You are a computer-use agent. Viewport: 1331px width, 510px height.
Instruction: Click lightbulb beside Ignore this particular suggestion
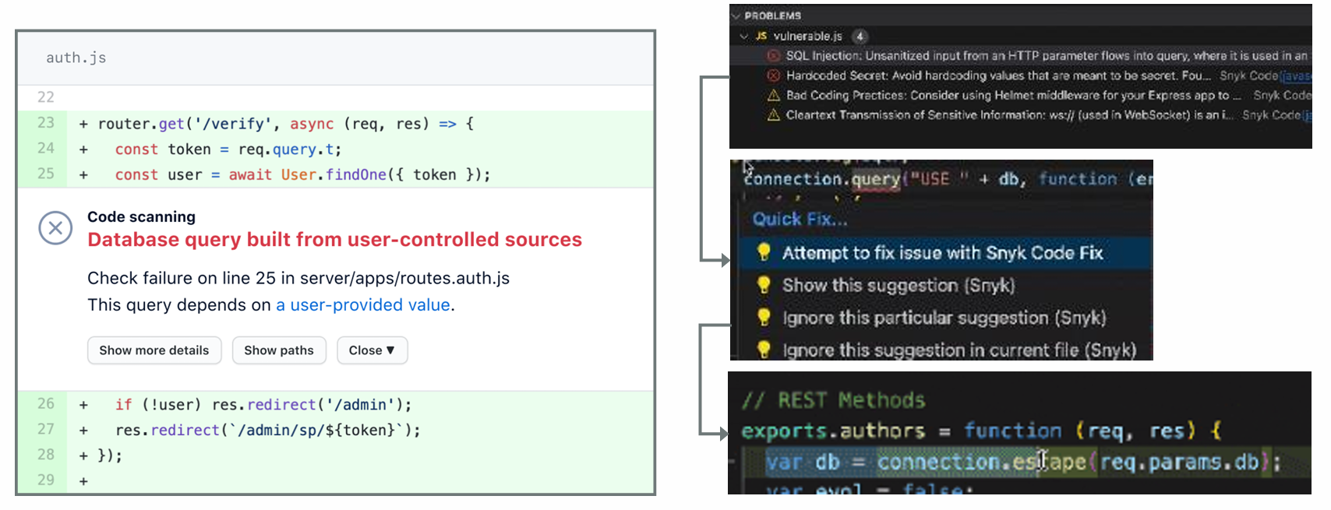coord(764,318)
